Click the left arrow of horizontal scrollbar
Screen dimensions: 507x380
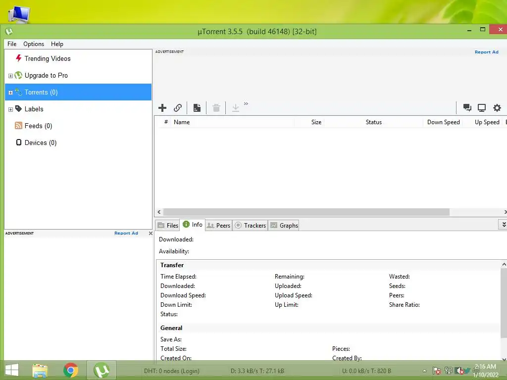(x=159, y=212)
